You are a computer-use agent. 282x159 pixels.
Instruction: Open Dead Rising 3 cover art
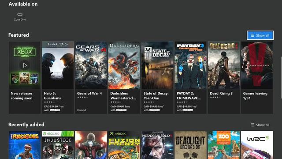pos(223,65)
